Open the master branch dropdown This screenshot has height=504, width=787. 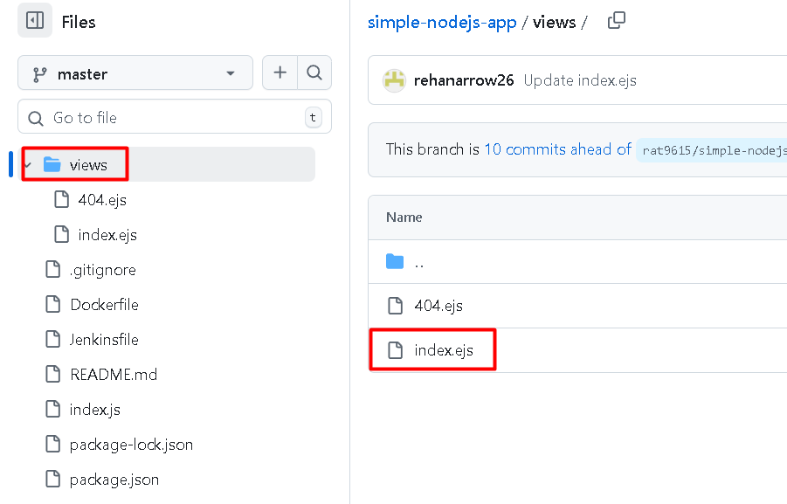[x=135, y=74]
